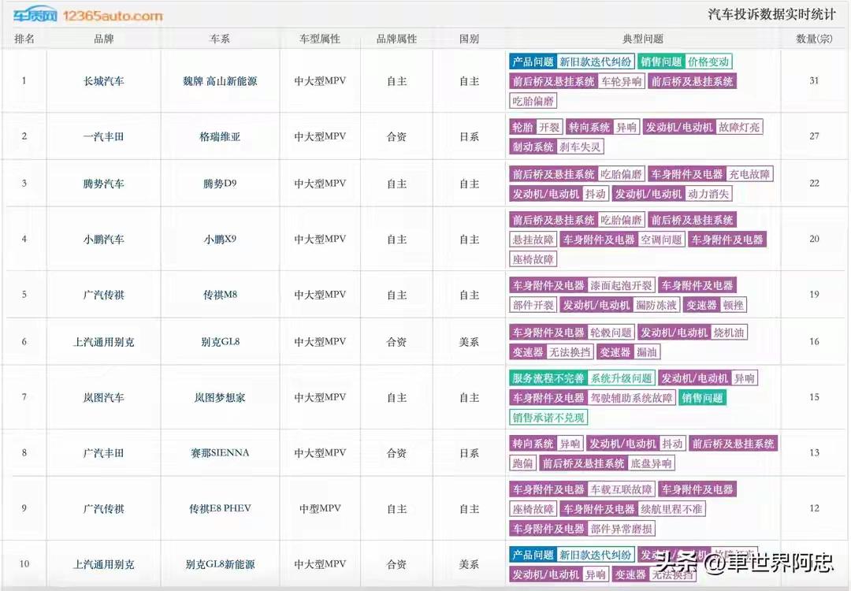Open the 岚图梦想家 series link
851x591 pixels.
pyautogui.click(x=220, y=397)
